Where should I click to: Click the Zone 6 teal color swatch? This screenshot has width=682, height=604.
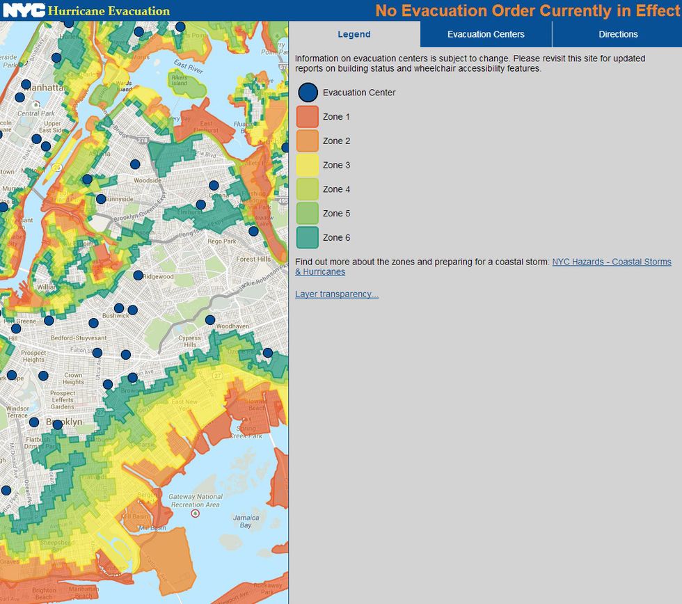coord(308,237)
